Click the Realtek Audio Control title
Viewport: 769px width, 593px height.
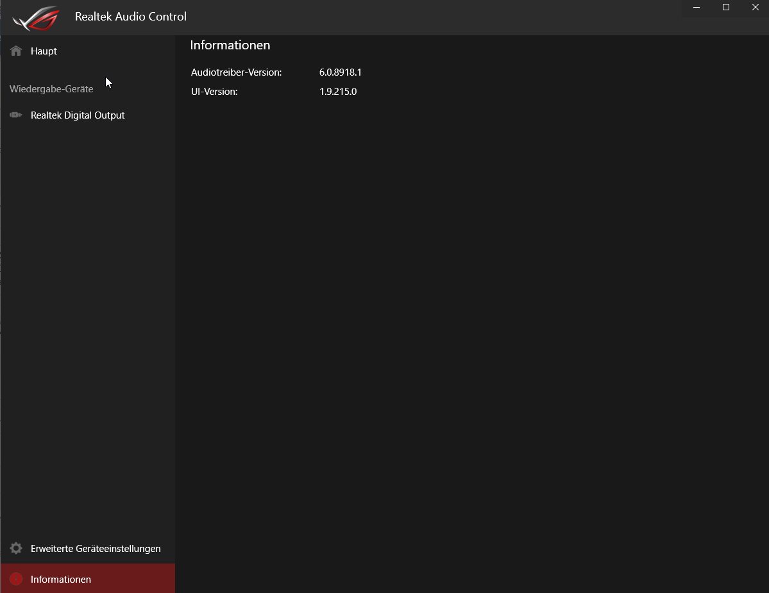pyautogui.click(x=130, y=17)
